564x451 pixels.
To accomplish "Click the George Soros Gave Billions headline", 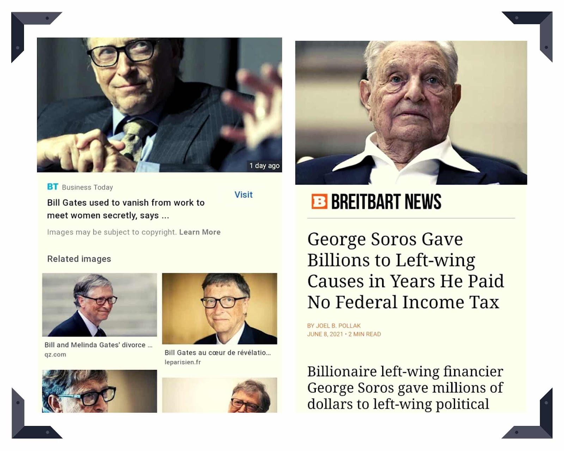I will (x=406, y=271).
